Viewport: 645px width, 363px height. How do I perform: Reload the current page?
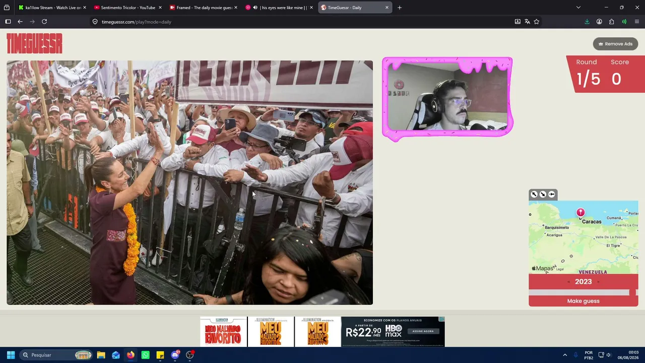[x=44, y=22]
